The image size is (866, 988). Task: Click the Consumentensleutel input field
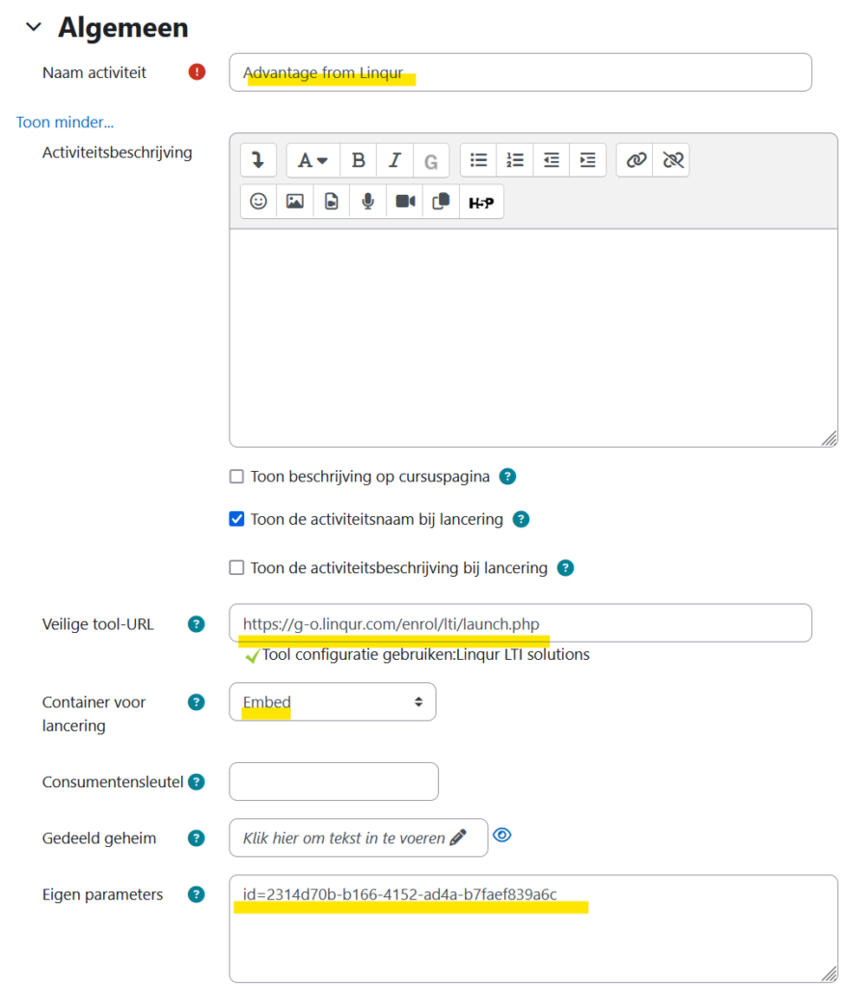(333, 782)
